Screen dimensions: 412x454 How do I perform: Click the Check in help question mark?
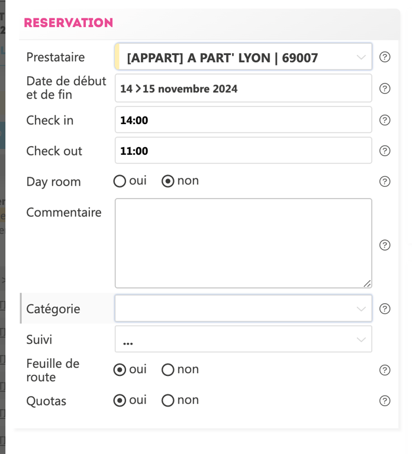tap(385, 120)
